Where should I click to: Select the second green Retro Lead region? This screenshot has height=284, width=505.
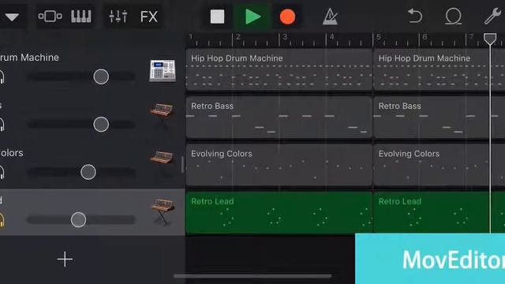tap(439, 212)
